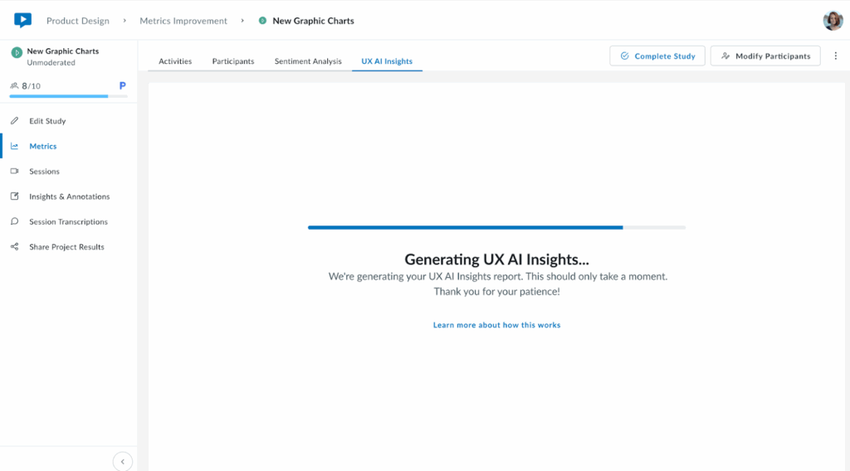The width and height of the screenshot is (850, 471).
Task: Open Insights & Annotations in the sidebar
Action: [69, 196]
